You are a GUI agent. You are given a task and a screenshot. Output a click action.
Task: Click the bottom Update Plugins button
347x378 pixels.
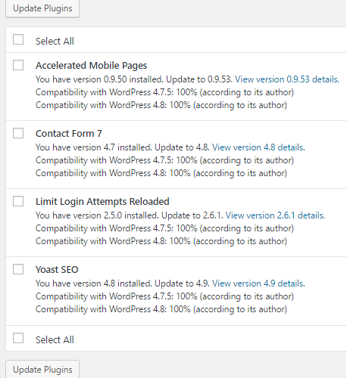click(42, 370)
